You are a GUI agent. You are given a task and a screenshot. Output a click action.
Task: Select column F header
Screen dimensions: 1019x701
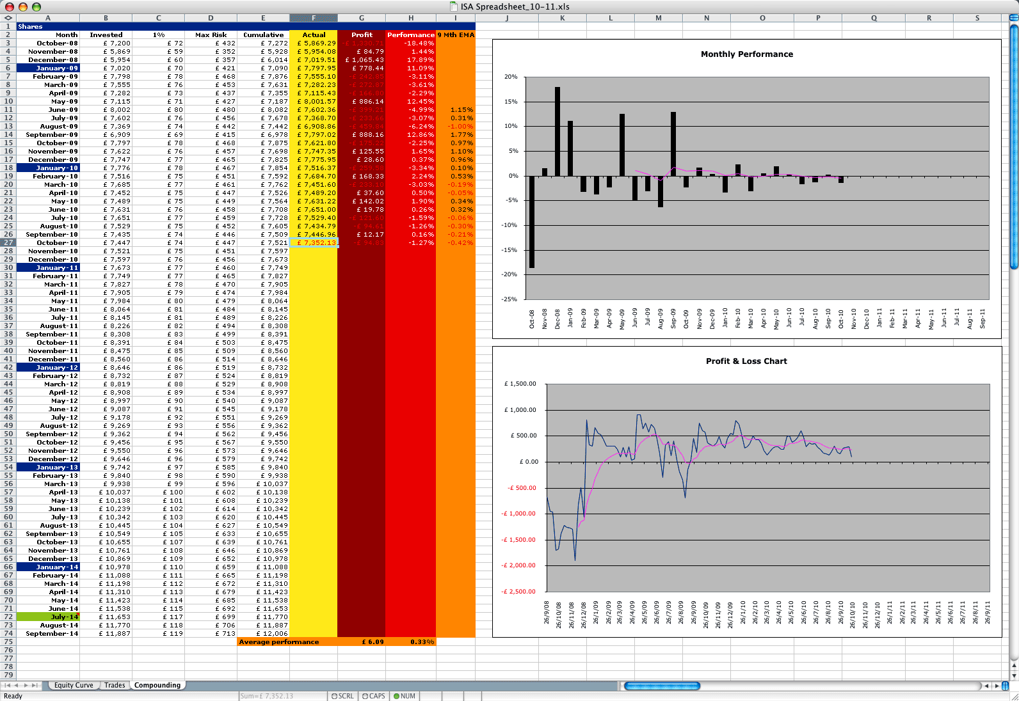[314, 18]
